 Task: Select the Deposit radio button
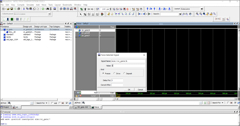click(x=124, y=74)
